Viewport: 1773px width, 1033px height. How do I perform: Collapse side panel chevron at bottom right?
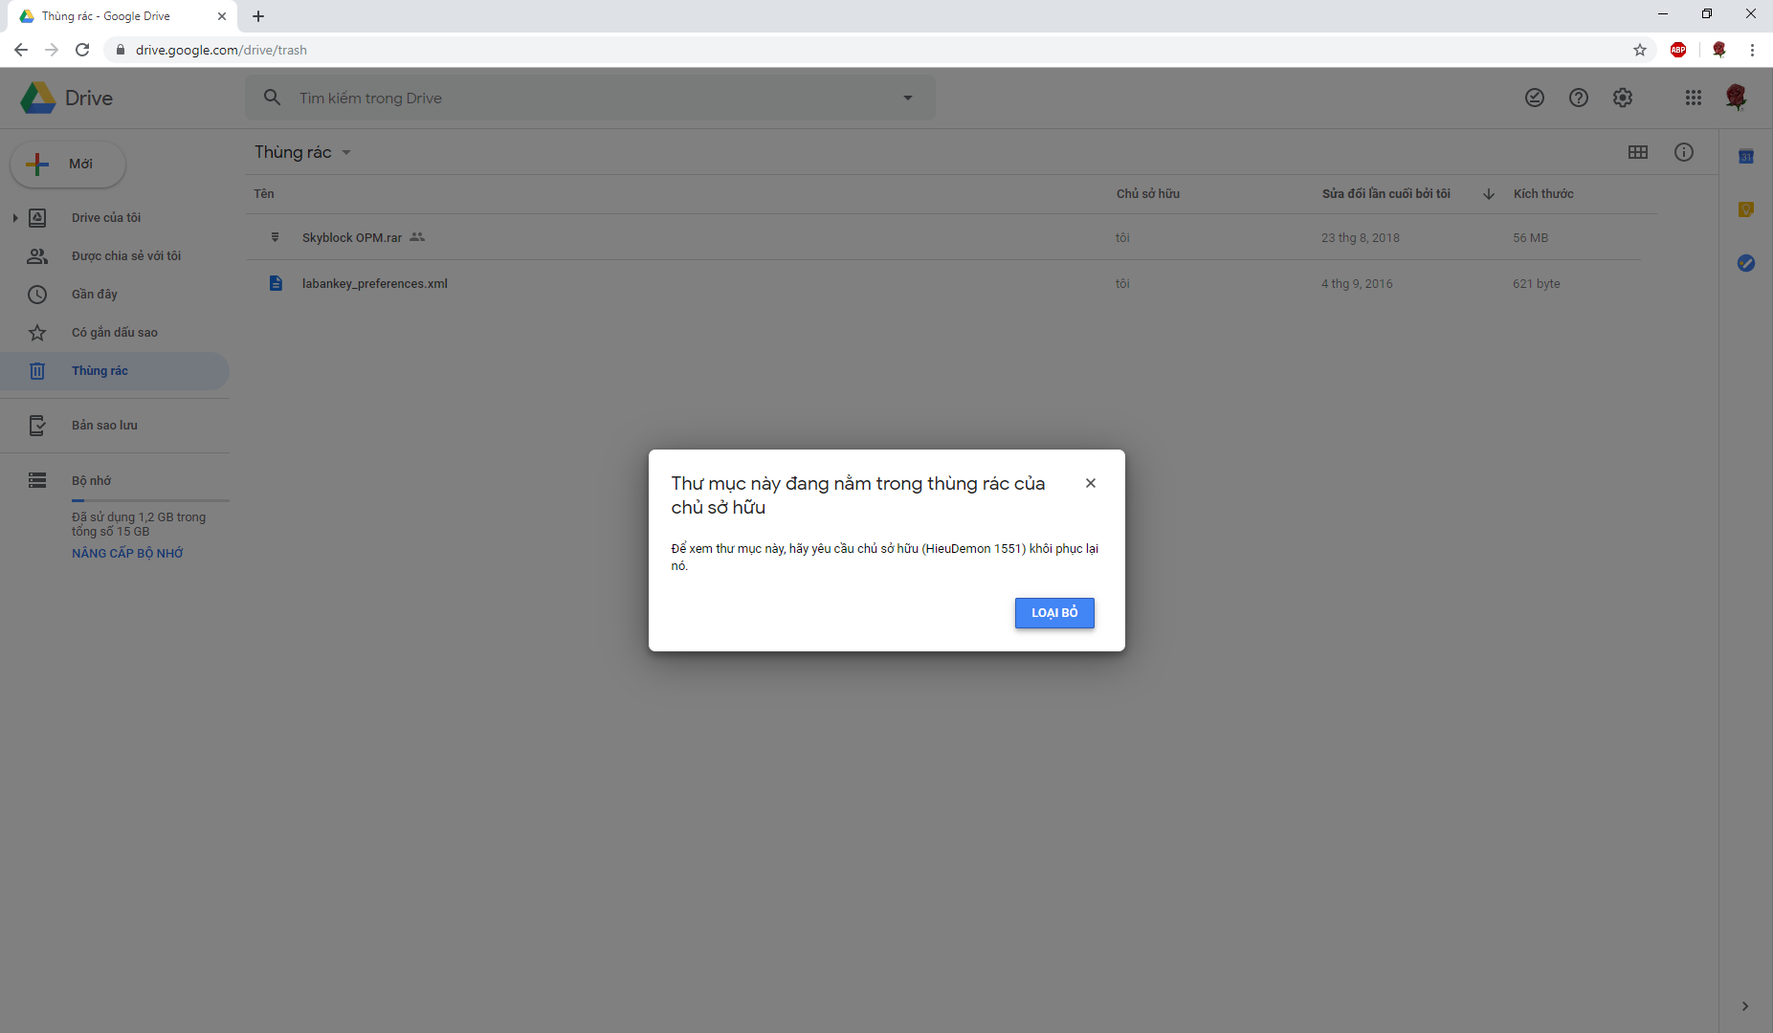(x=1745, y=1006)
